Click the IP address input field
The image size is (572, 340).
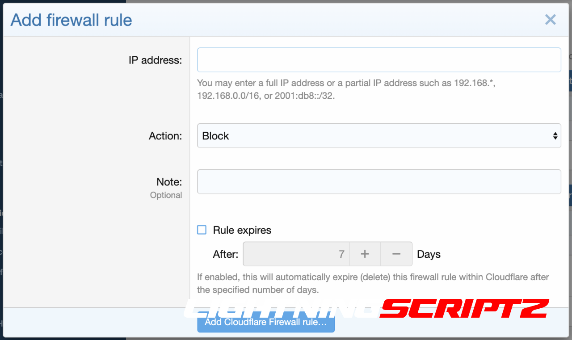379,60
